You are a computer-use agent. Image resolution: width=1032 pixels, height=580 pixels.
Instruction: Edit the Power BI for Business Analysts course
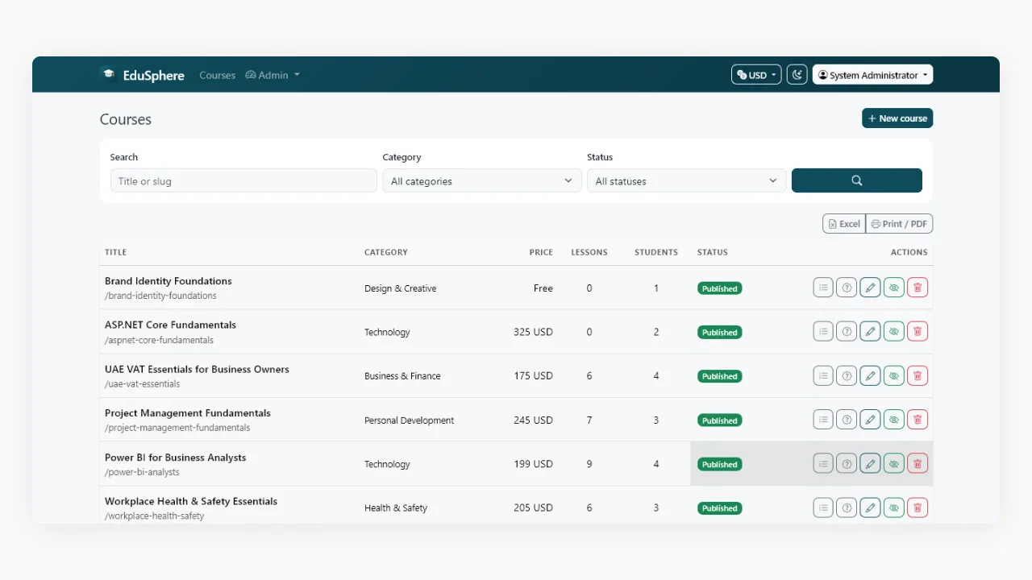[870, 463]
